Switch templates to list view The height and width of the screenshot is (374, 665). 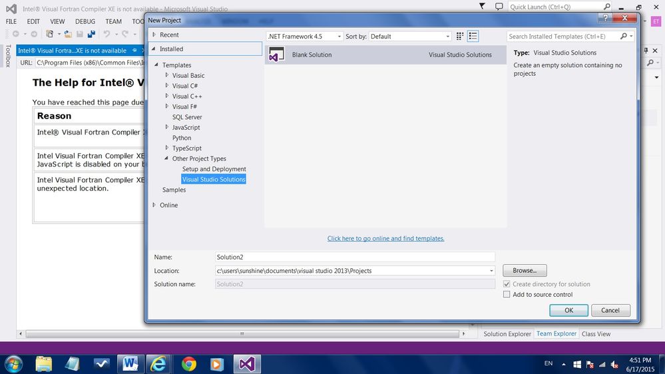point(473,37)
